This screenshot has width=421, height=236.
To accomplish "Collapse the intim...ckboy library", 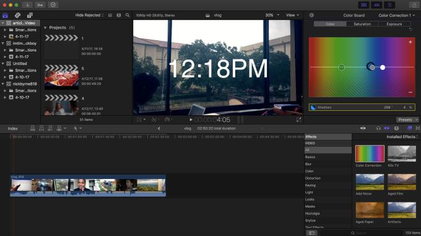I will (2, 43).
